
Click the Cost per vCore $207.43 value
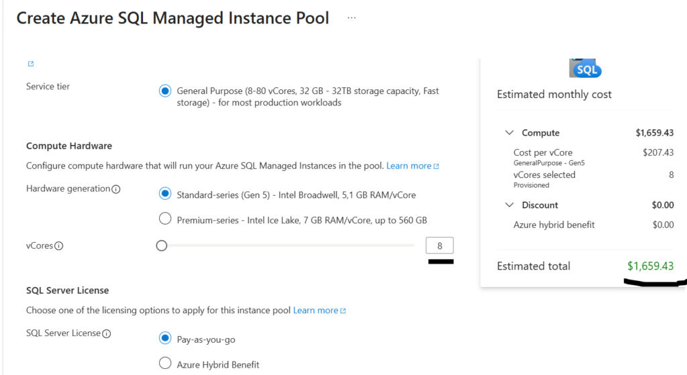[658, 152]
